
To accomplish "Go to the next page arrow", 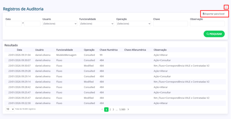I will [128, 109].
